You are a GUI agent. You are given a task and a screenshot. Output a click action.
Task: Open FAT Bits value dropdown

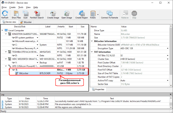click(x=168, y=55)
